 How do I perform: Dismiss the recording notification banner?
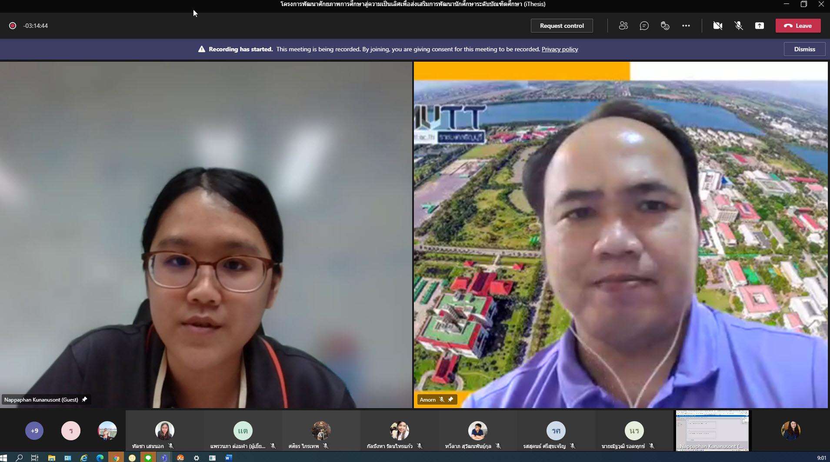(804, 49)
